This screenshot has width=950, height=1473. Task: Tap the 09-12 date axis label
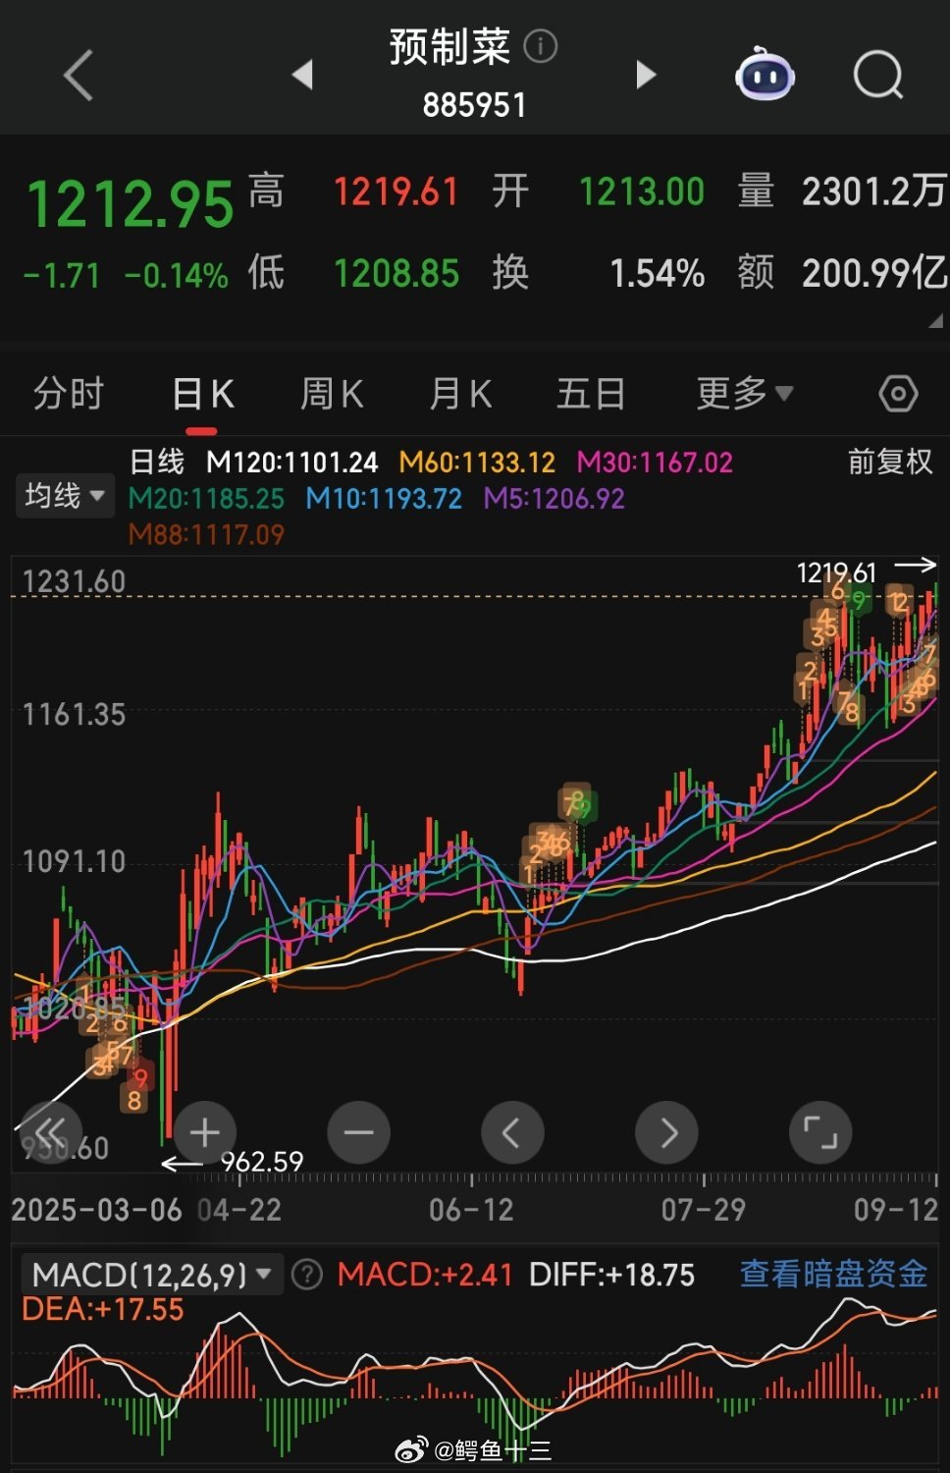pyautogui.click(x=896, y=1209)
